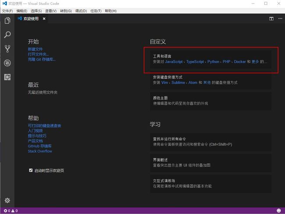Minimize the Visual Studio Code window
The height and width of the screenshot is (214, 285).
click(x=253, y=4)
